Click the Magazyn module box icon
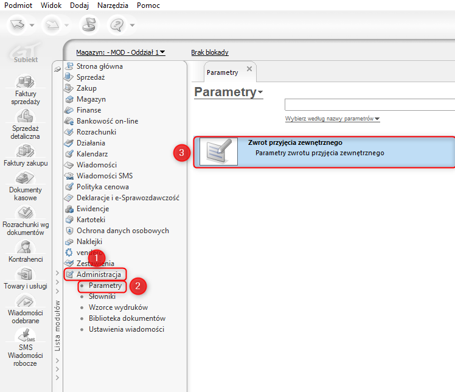455x392 pixels. (x=69, y=99)
